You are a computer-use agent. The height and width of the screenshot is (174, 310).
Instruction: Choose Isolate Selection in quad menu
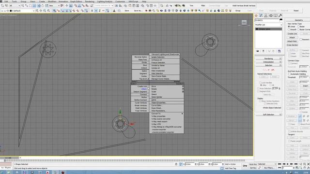(x=158, y=57)
